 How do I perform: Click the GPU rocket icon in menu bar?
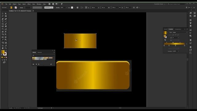pos(62,4)
